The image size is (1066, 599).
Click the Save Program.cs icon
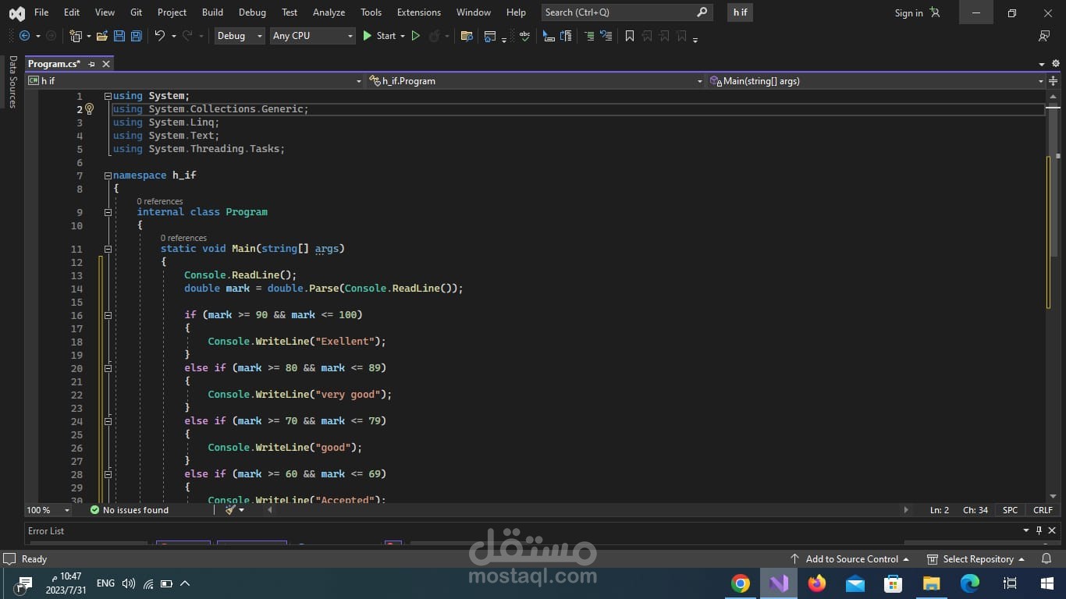point(119,36)
